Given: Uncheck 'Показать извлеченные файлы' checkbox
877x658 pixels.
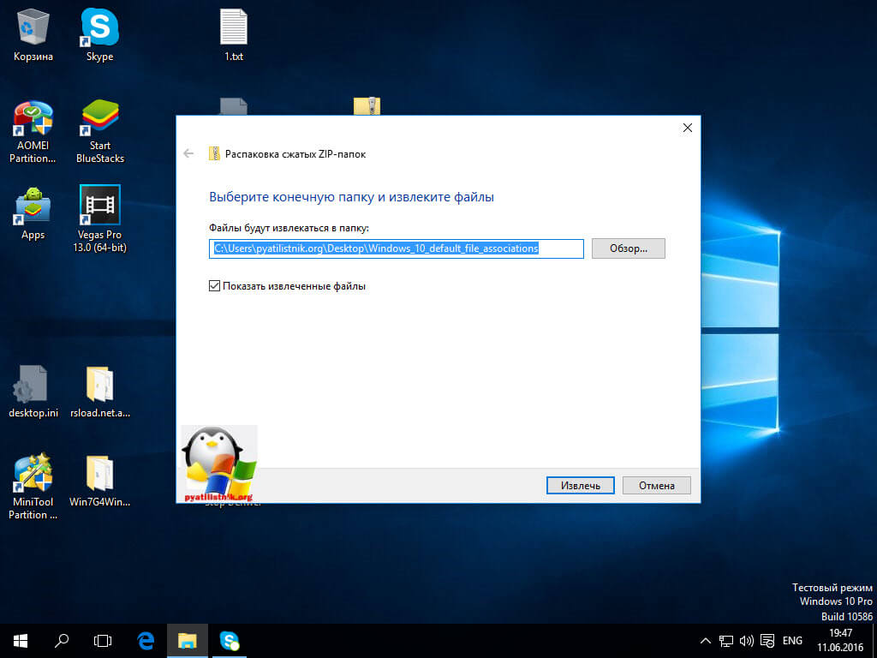Looking at the screenshot, I should pyautogui.click(x=215, y=286).
